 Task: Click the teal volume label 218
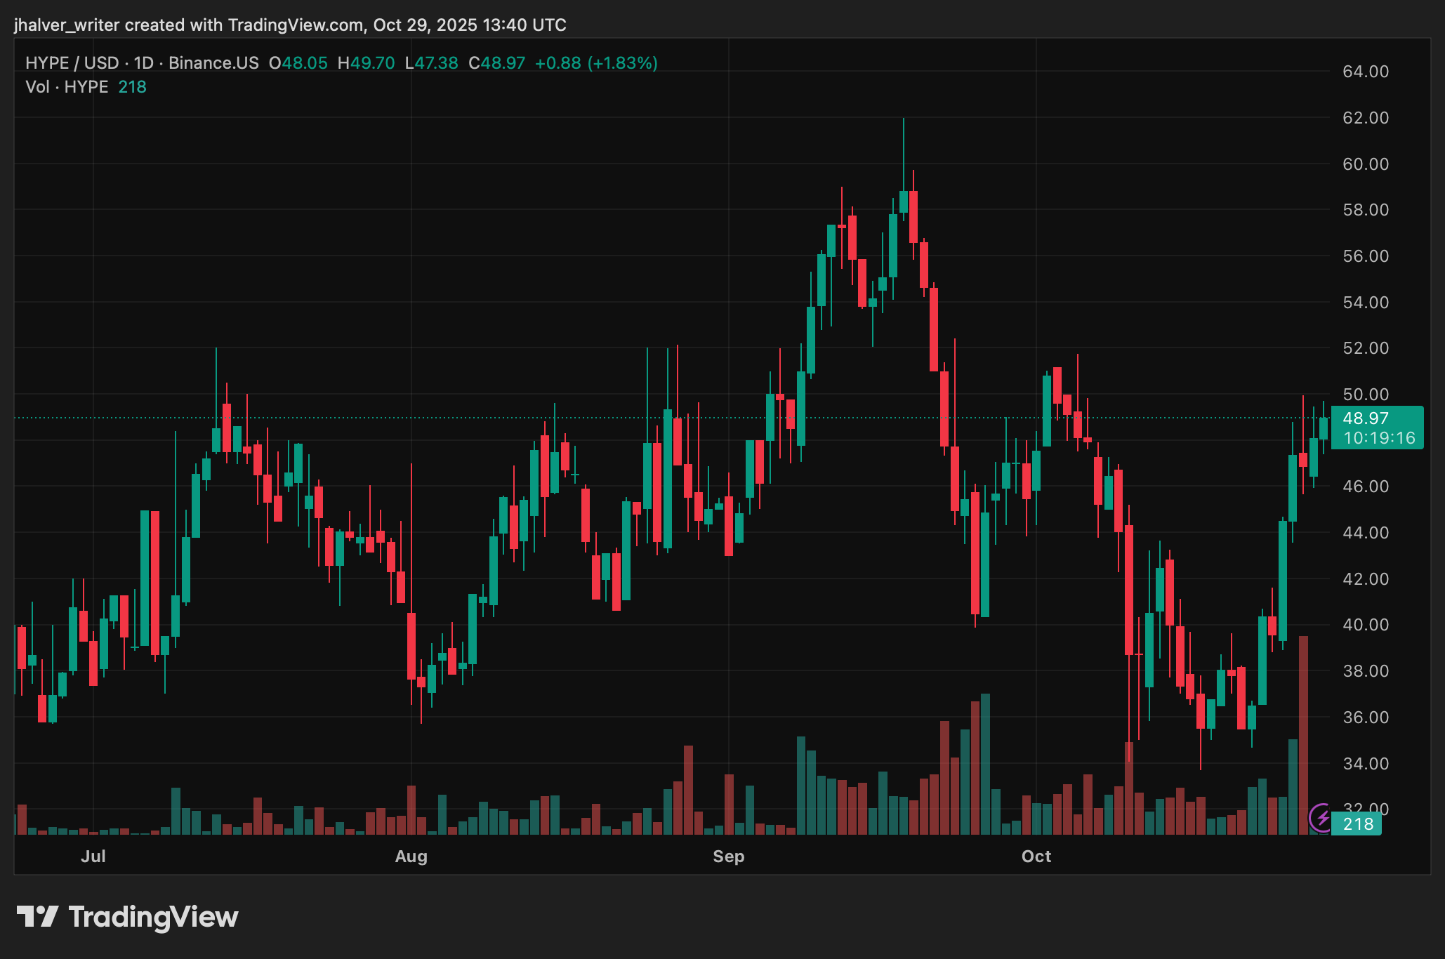coord(1356,824)
